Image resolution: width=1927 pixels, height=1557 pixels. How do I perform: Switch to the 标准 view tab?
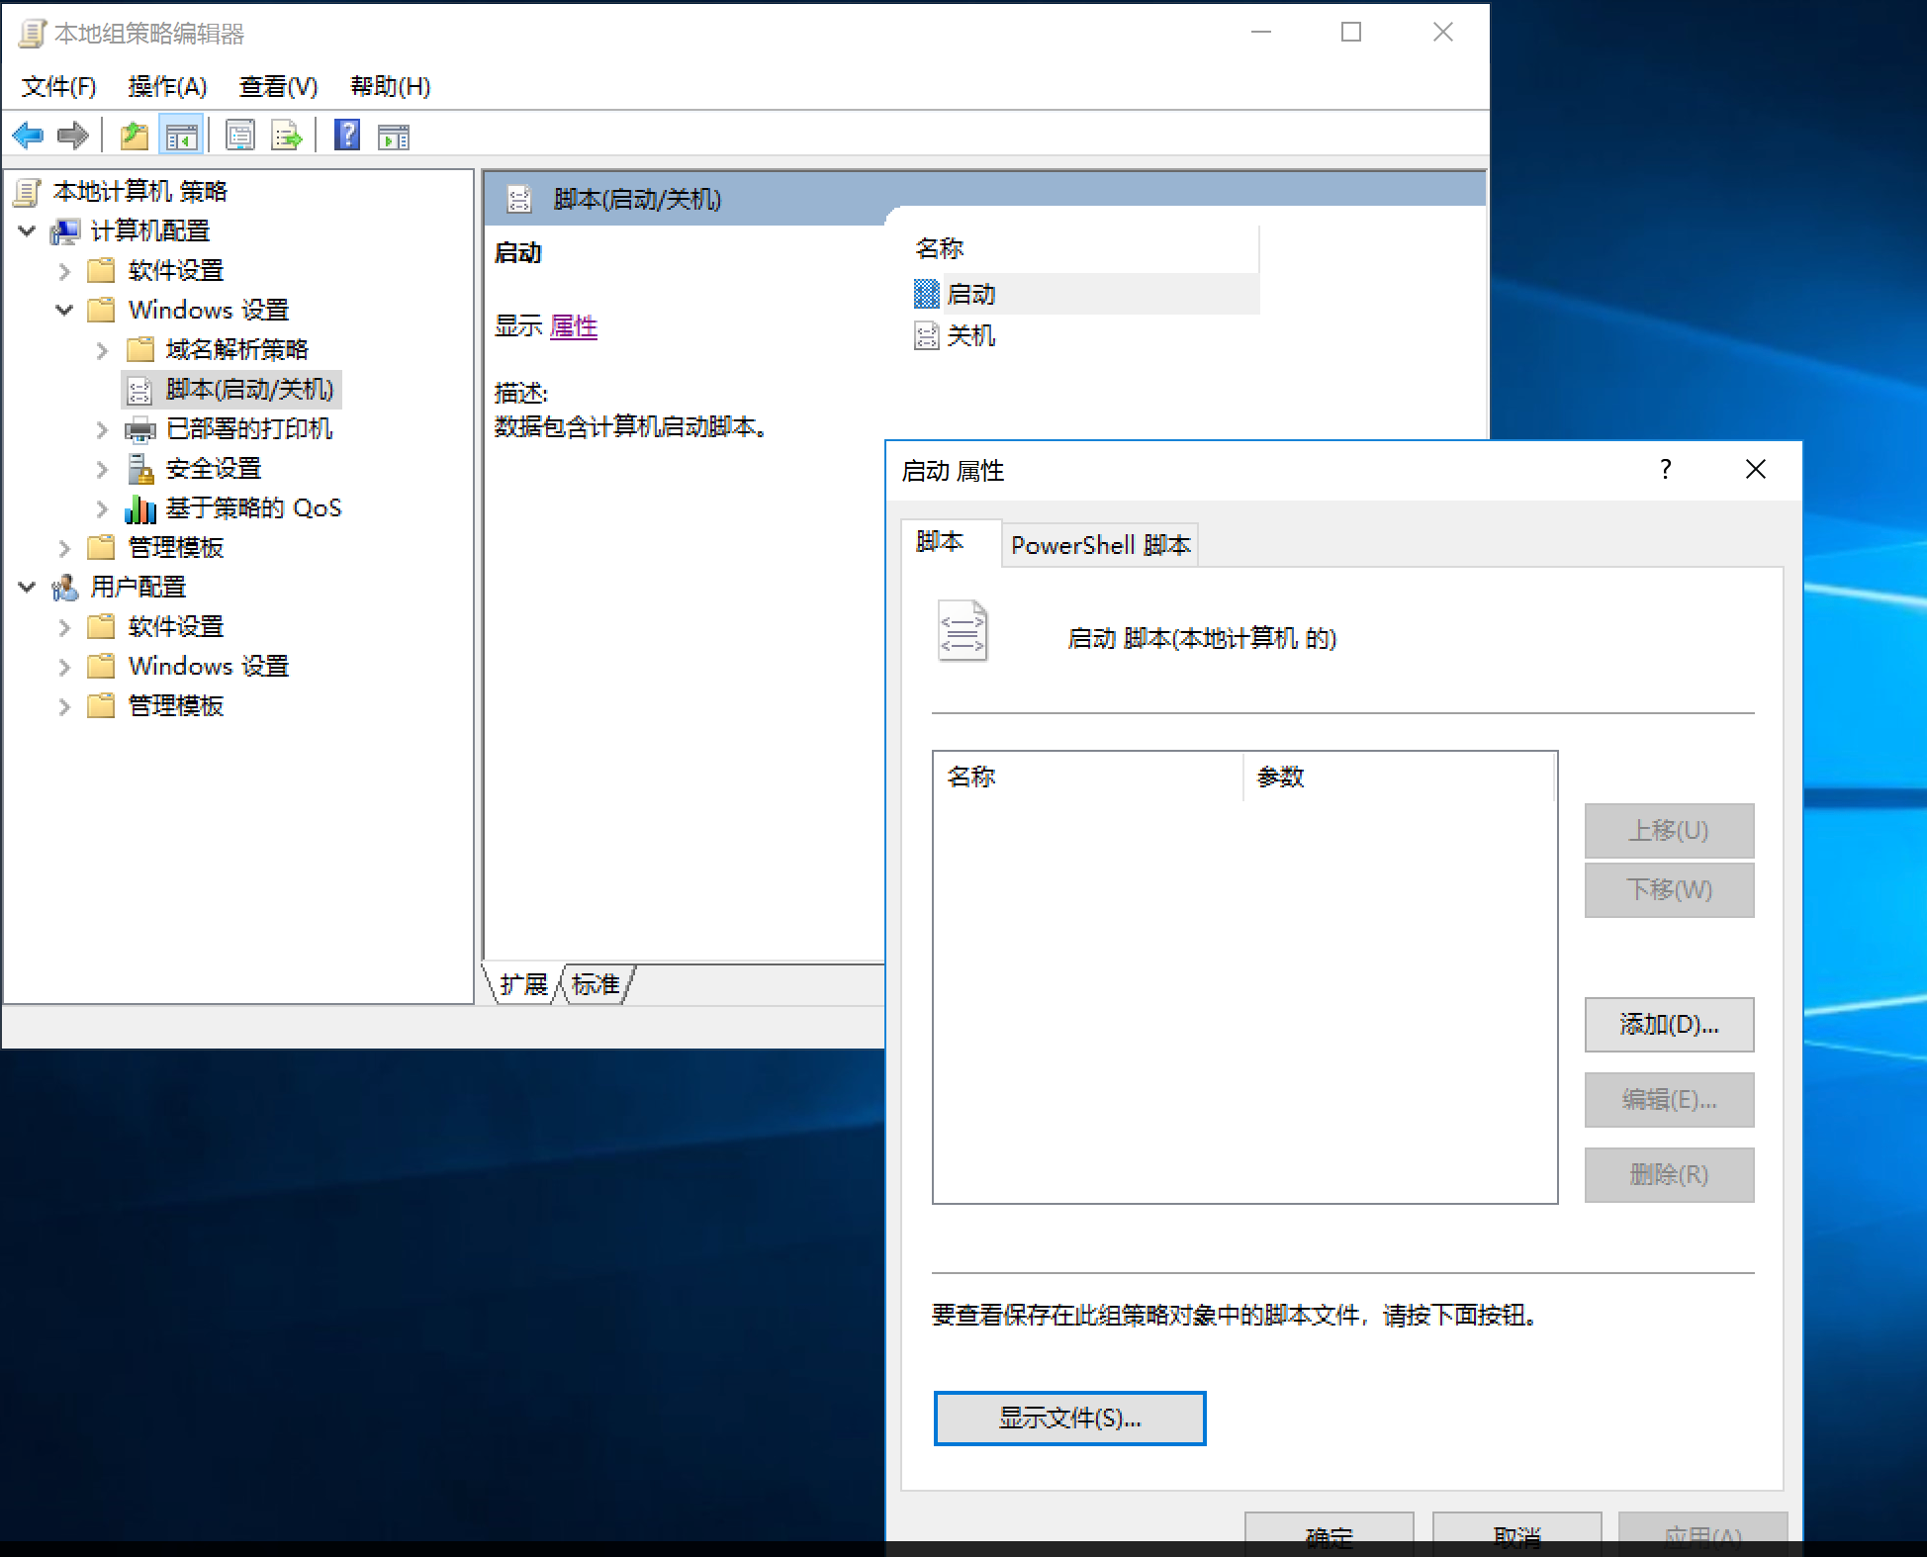pyautogui.click(x=596, y=984)
